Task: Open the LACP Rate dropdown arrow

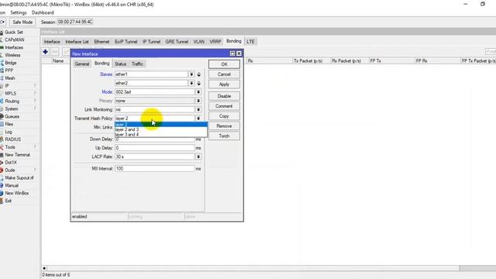Action: 198,157
